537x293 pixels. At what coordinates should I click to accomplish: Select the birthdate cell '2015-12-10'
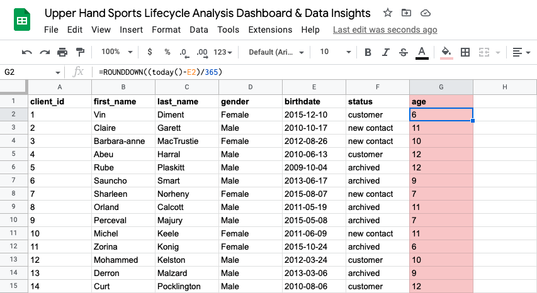click(314, 114)
